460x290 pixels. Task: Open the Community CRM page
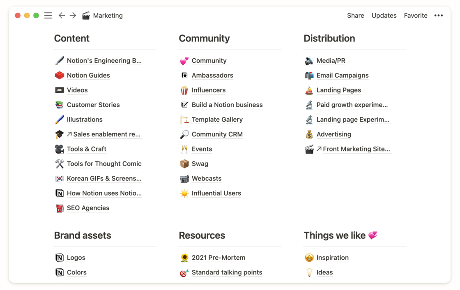coord(217,134)
